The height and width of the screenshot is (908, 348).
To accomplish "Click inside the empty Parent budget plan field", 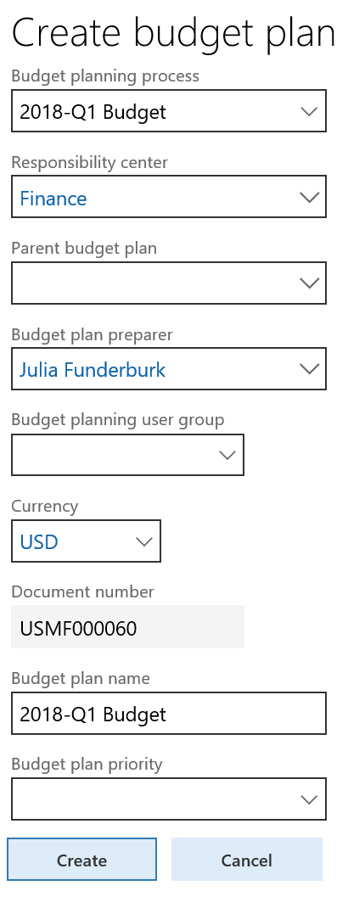I will coord(154,283).
